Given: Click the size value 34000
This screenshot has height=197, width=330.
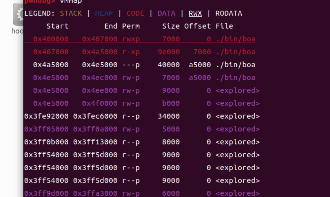Looking at the screenshot, I should [169, 116].
